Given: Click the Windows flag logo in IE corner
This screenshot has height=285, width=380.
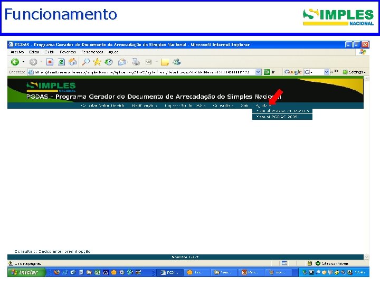Looking at the screenshot, I should pyautogui.click(x=363, y=52).
